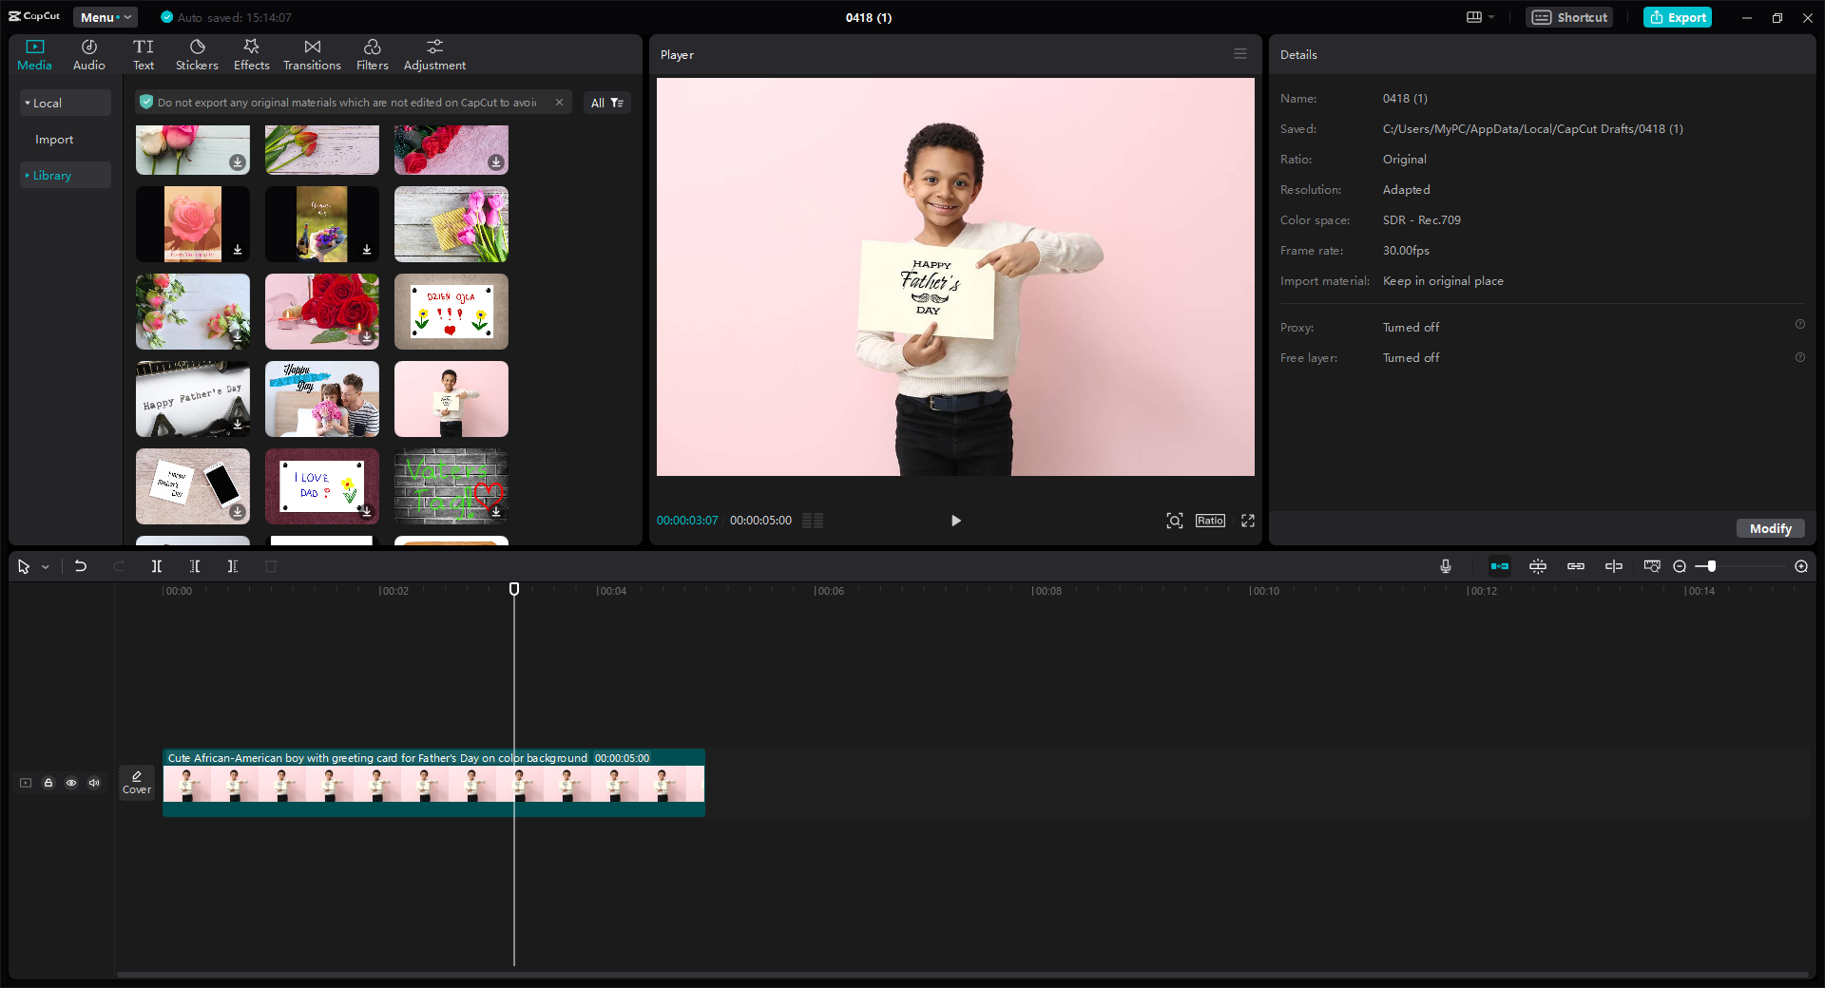Screen dimensions: 1825x988
Task: Open the cursor tool dropdown arrow
Action: click(x=43, y=567)
